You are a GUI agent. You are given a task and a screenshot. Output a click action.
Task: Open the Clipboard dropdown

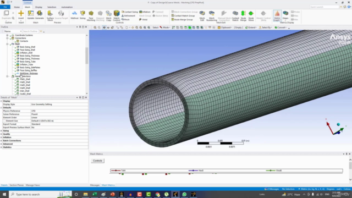tap(224, 28)
